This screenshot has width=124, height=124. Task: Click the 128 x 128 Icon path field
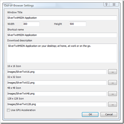click(57, 104)
